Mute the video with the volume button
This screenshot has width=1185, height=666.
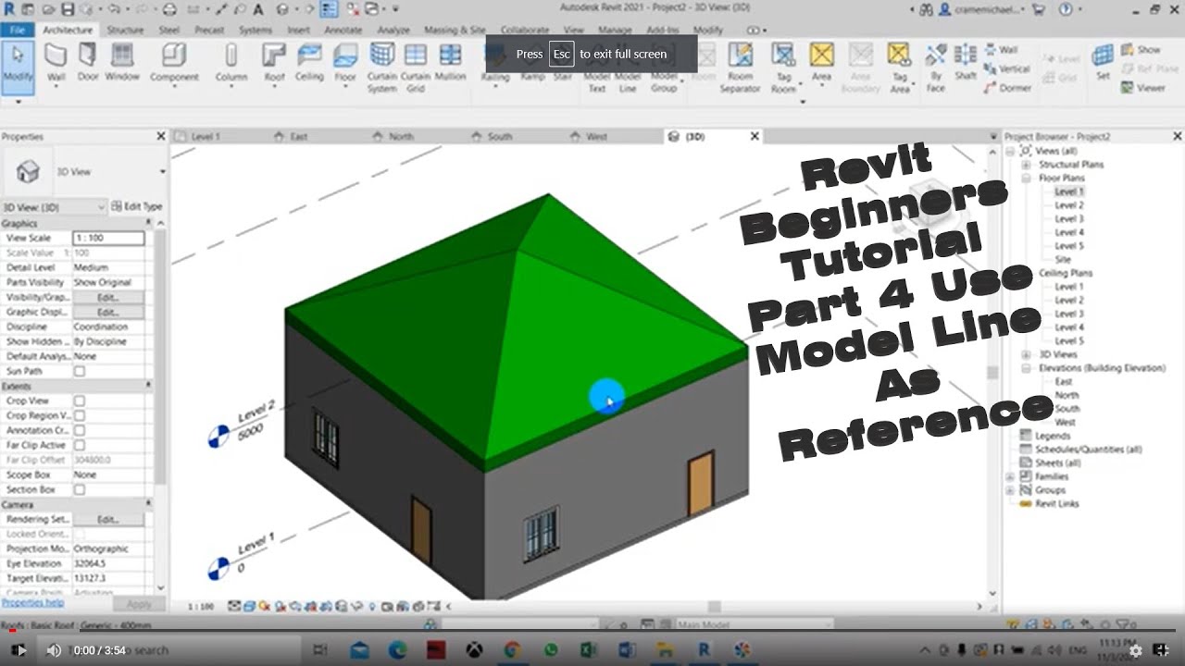(x=54, y=650)
